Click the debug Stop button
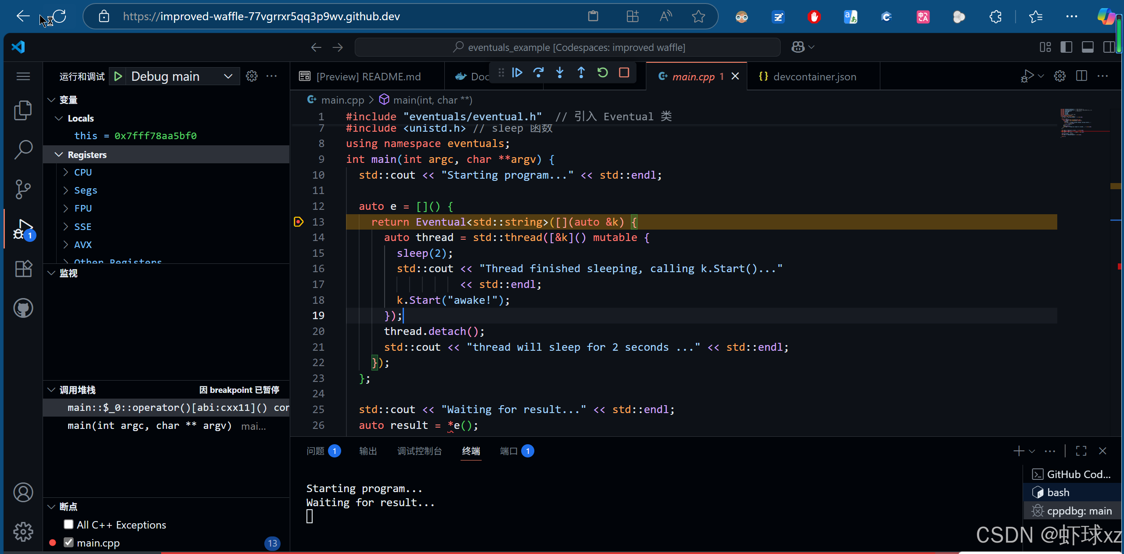This screenshot has height=554, width=1124. click(x=624, y=72)
